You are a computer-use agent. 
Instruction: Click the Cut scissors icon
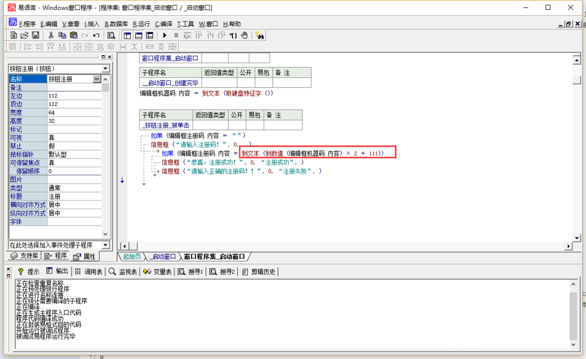(x=51, y=36)
